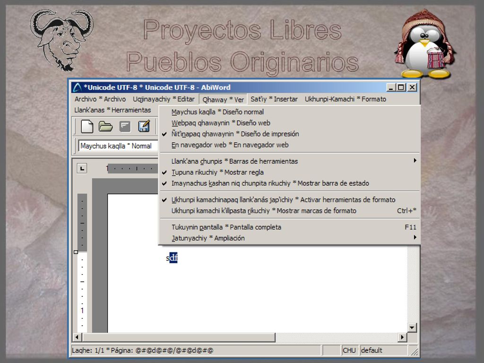Viewport: 484px width, 363px height.
Task: Click horizontal scrollbar right arrow
Action: tap(402, 337)
